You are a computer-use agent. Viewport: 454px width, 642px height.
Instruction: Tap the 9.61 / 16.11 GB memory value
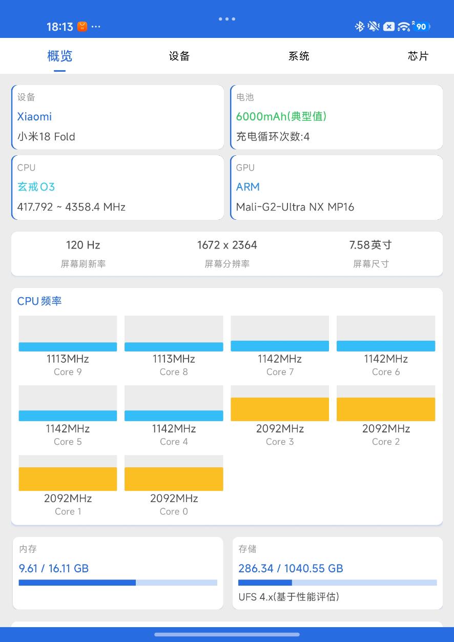[x=54, y=568]
